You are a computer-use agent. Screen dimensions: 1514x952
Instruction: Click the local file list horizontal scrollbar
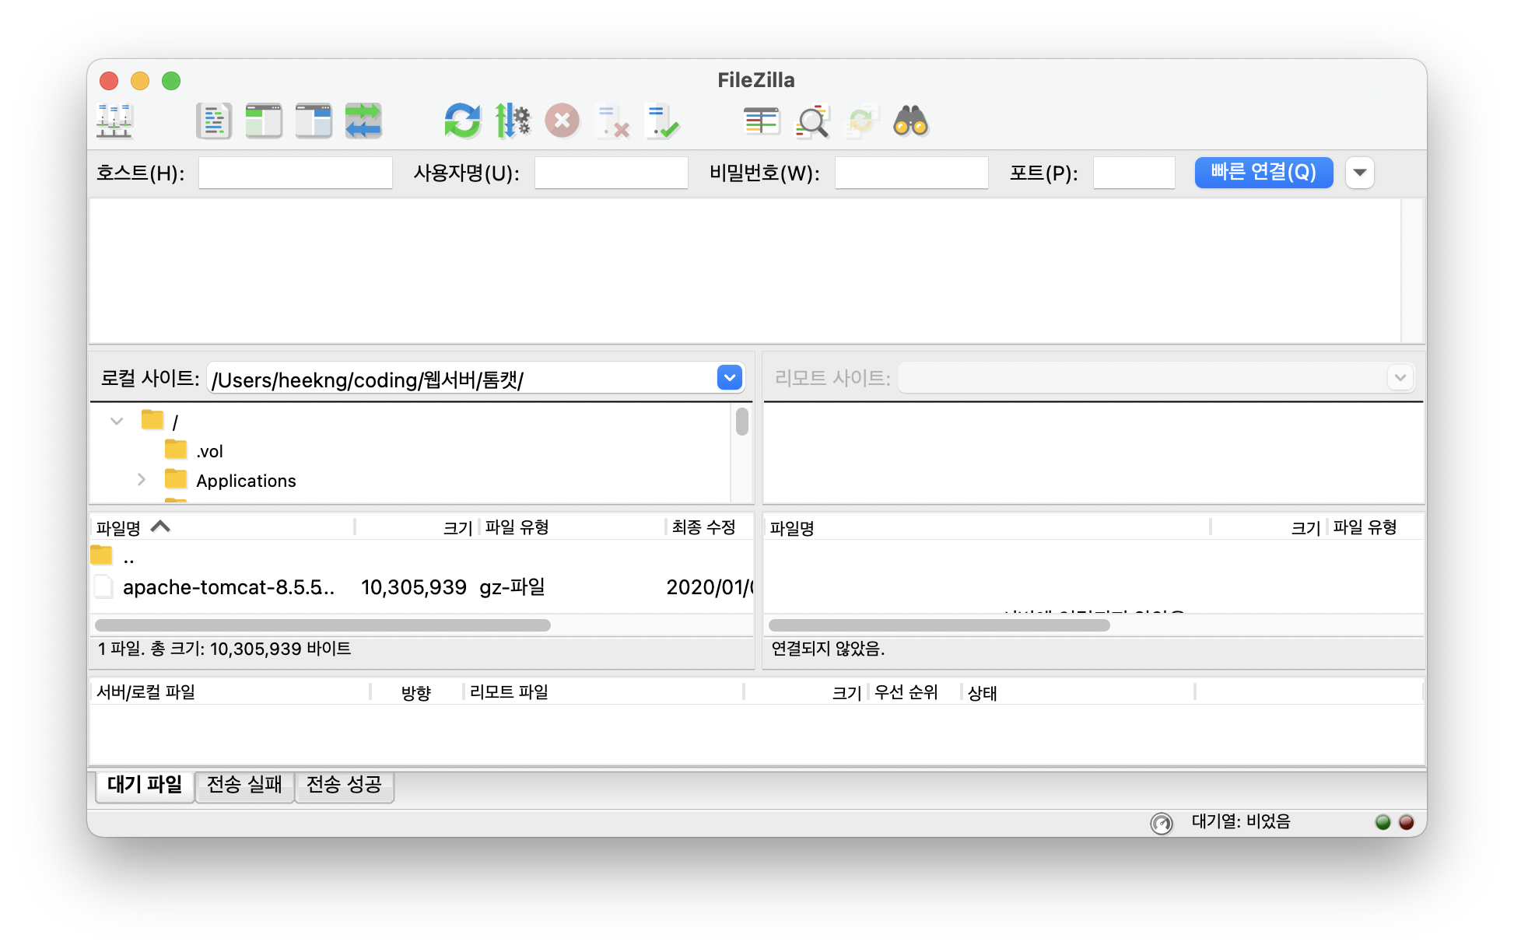[323, 625]
